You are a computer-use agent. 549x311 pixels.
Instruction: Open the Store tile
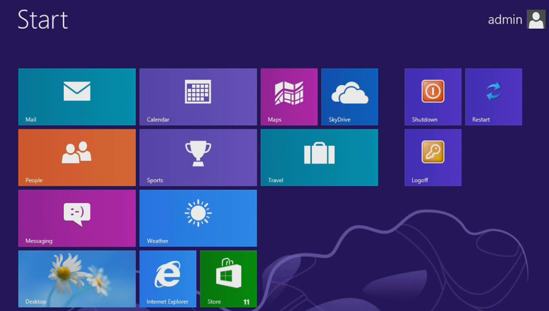click(228, 279)
